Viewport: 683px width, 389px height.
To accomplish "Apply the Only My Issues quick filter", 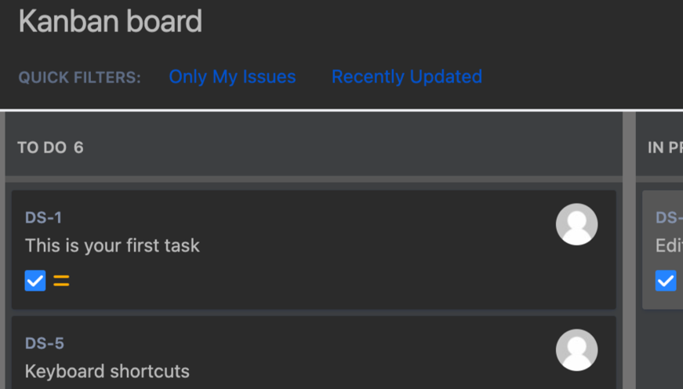I will [x=232, y=77].
